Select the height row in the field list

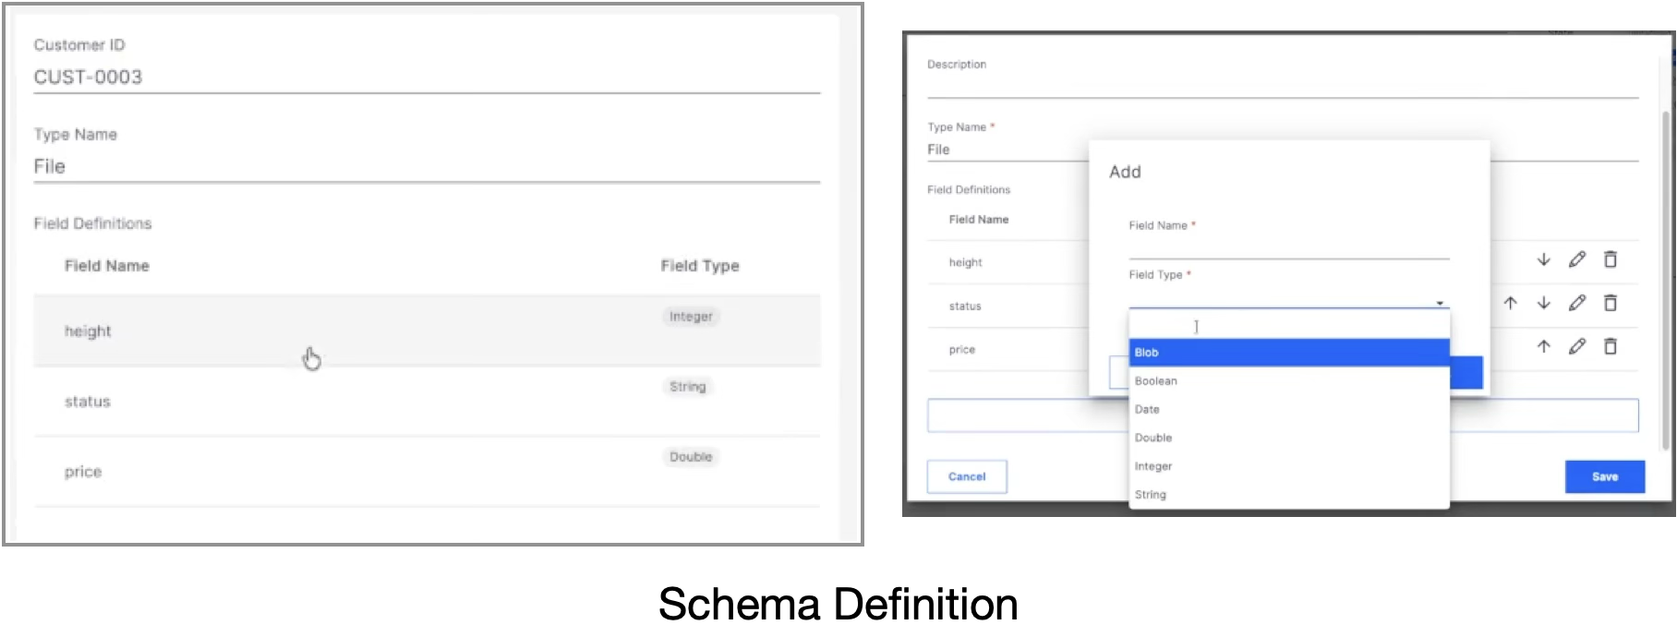coord(425,331)
